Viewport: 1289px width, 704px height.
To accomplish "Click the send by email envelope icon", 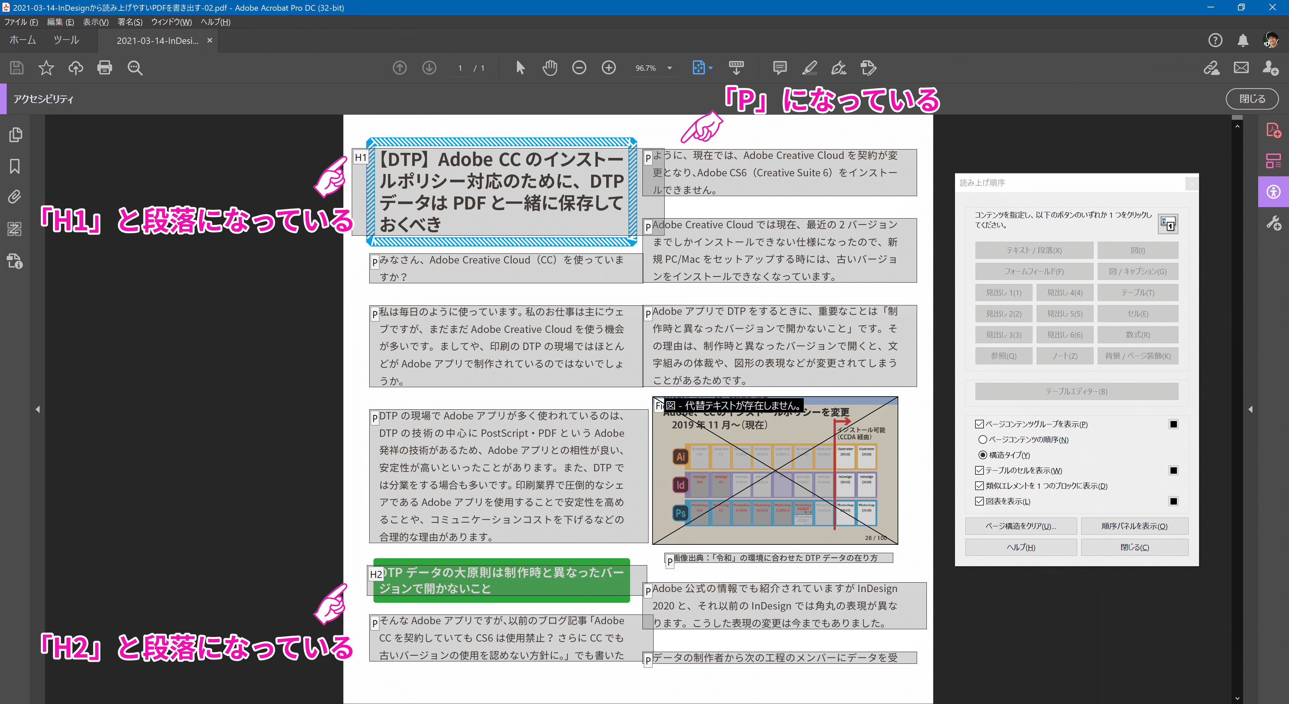I will point(1241,67).
